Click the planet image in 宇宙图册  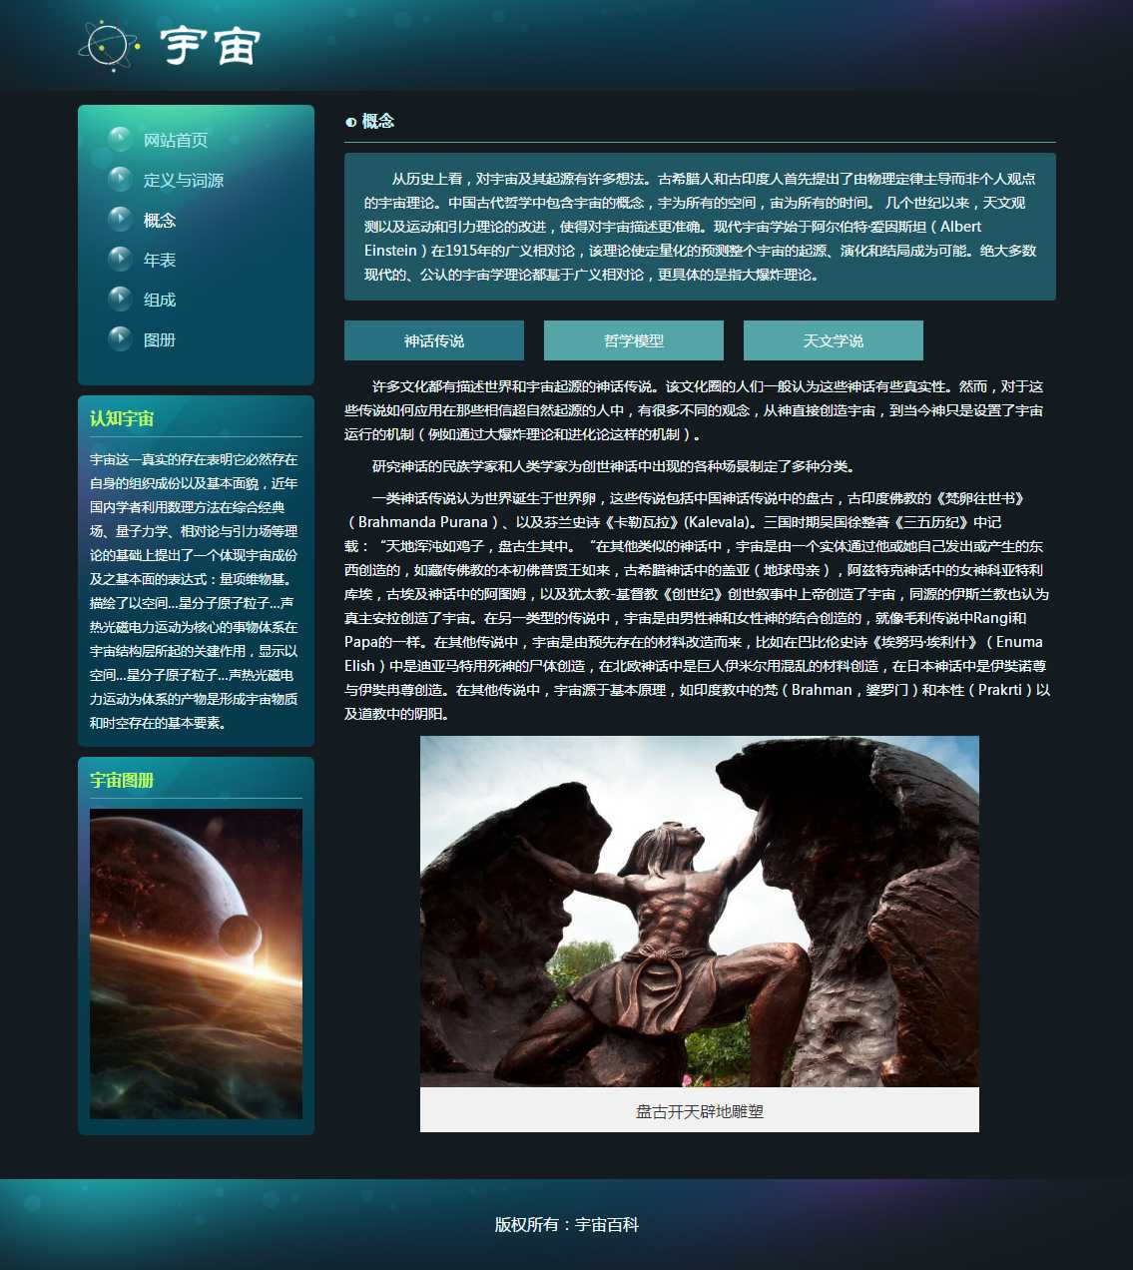point(196,963)
